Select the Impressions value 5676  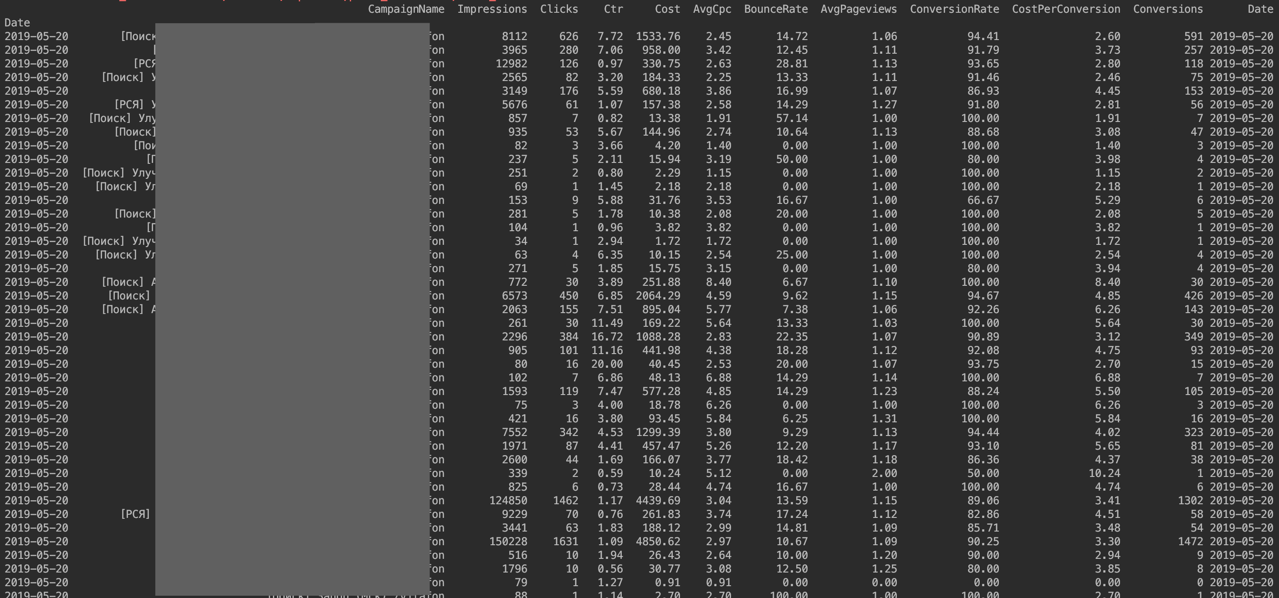coord(514,105)
